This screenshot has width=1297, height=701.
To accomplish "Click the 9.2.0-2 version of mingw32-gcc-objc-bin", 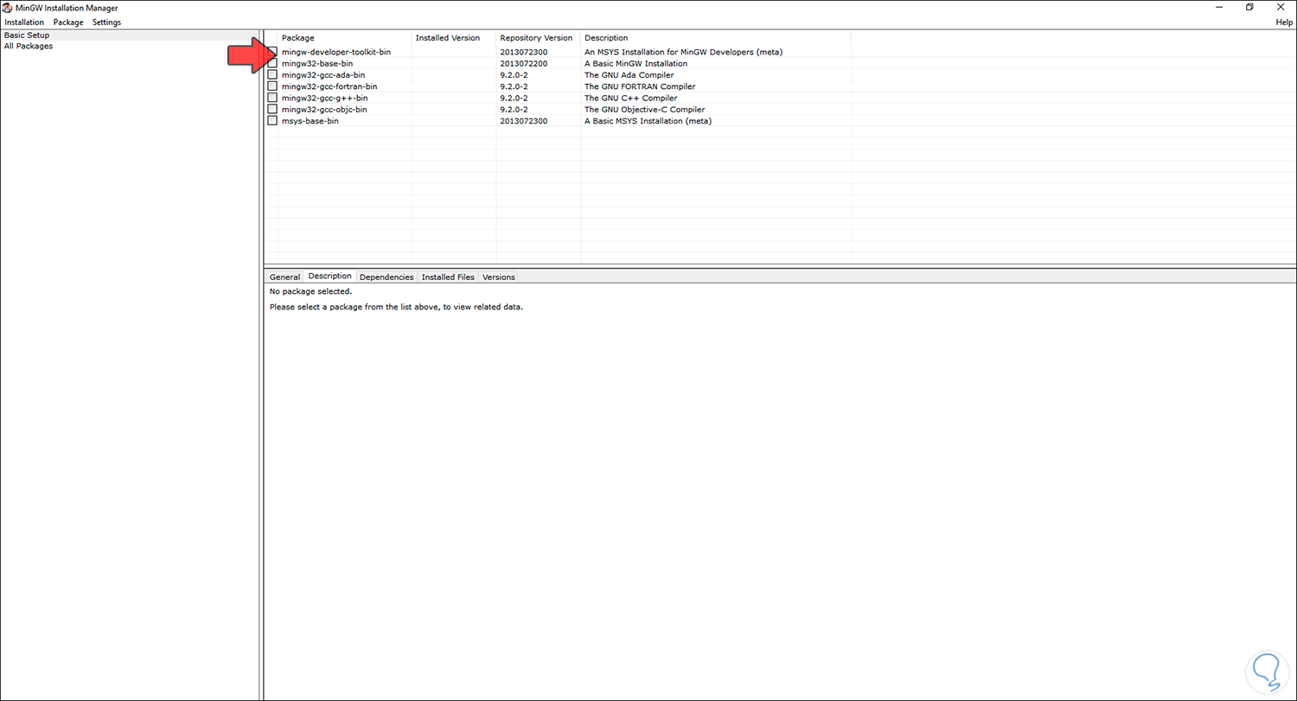I will (x=514, y=110).
